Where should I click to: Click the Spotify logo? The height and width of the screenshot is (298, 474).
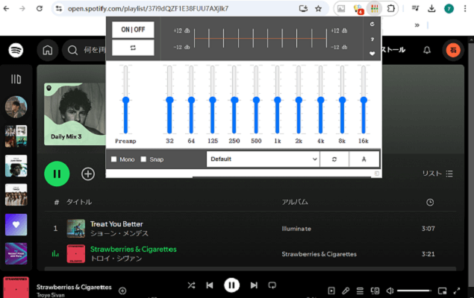[x=16, y=50]
